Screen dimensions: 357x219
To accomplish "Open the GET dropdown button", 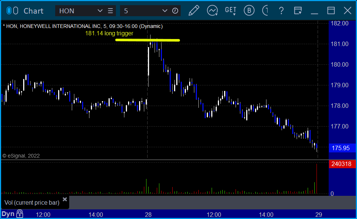I will (230, 11).
